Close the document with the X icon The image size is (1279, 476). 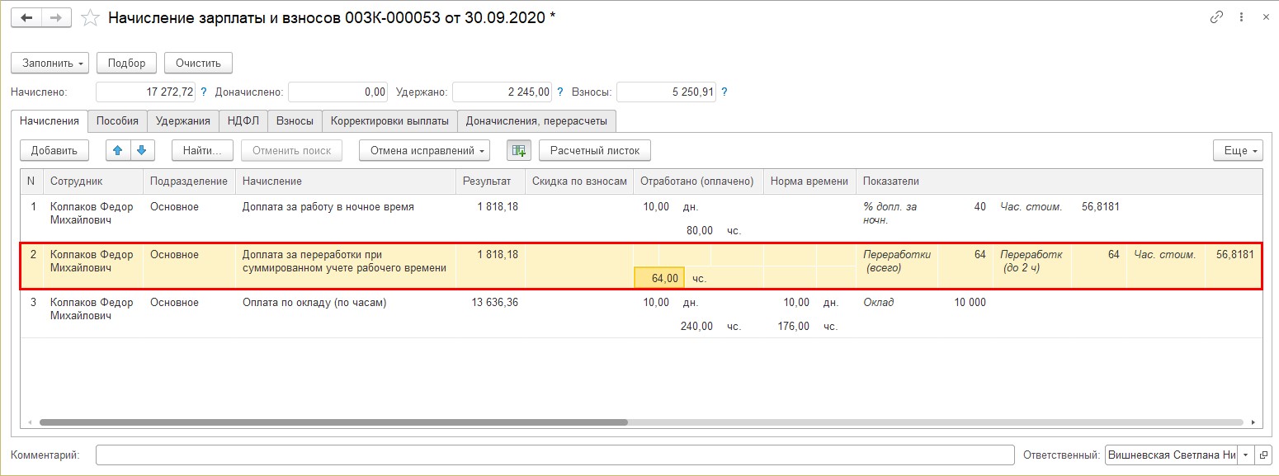click(x=1266, y=17)
